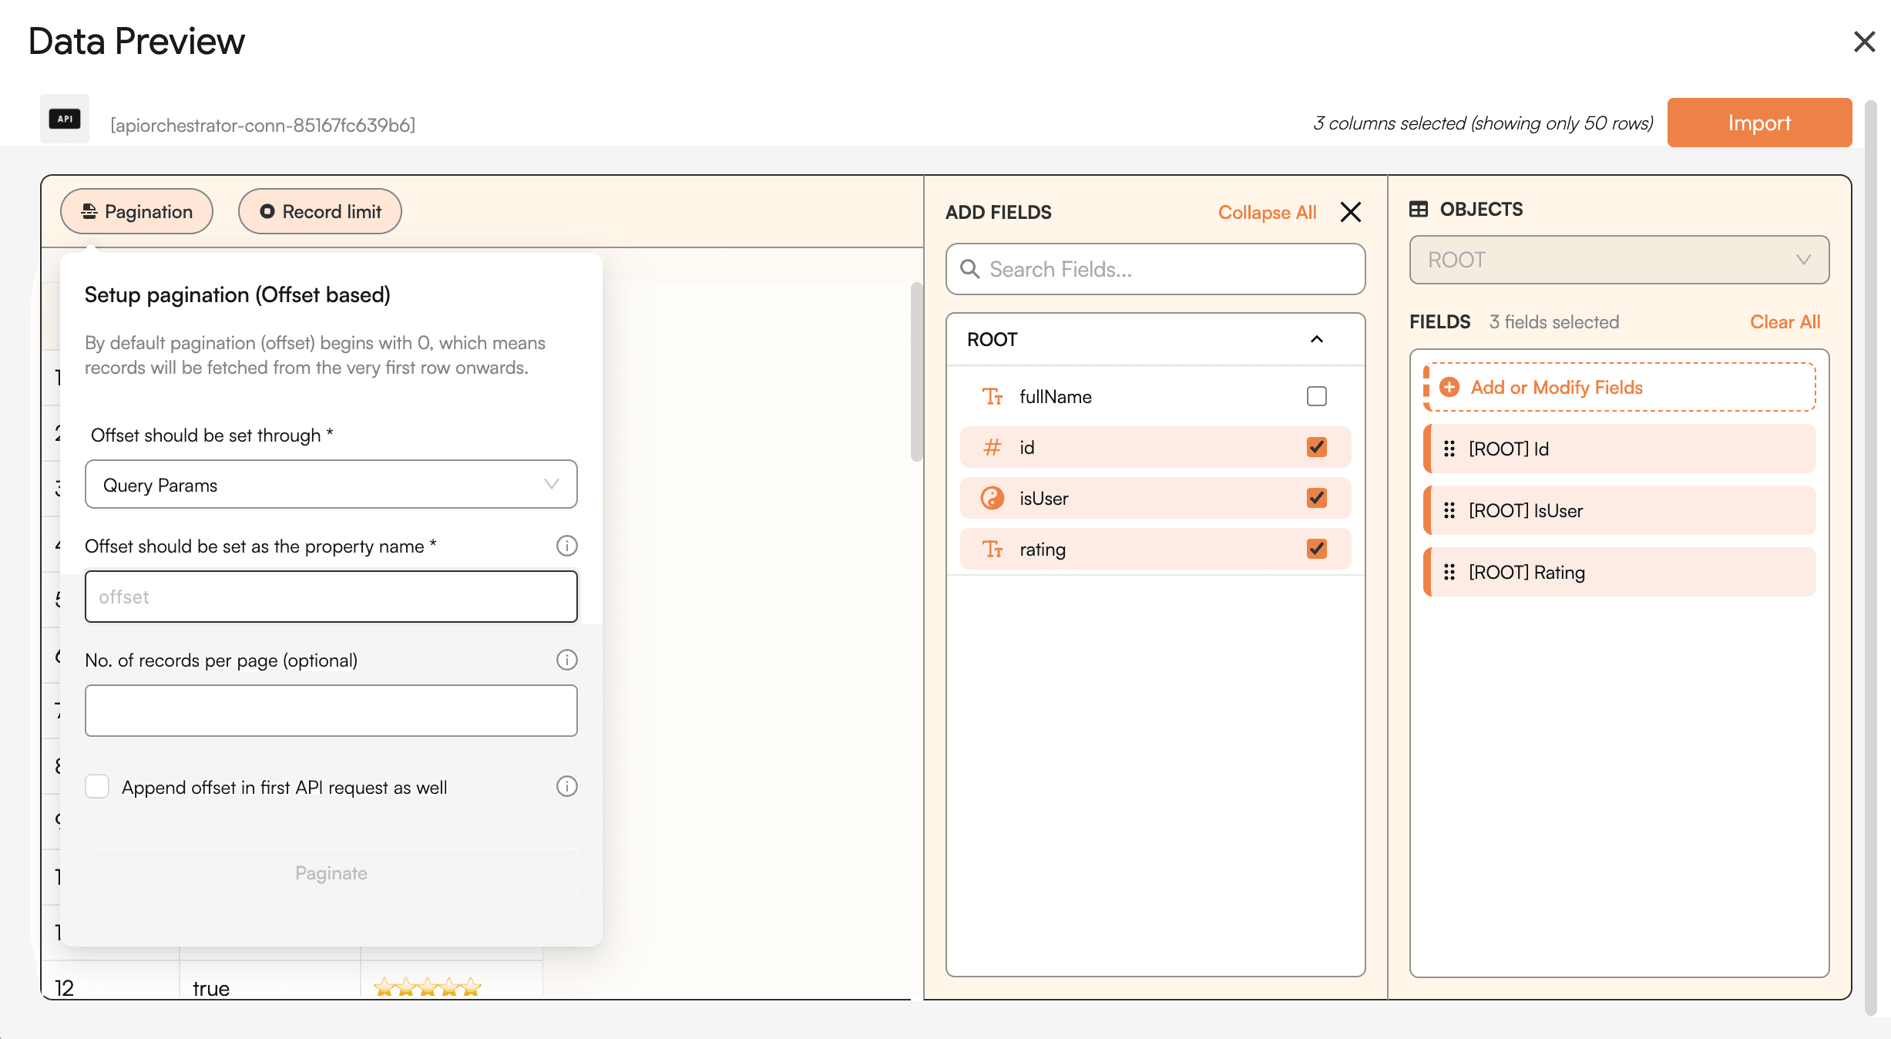
Task: Enable the Append offset in first API request checkbox
Action: tap(97, 785)
